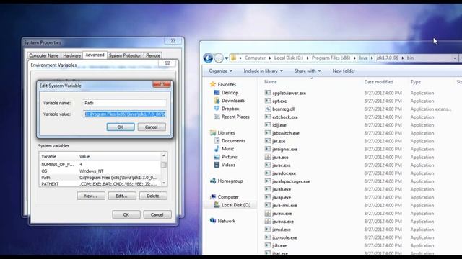Click the Variable name field
Viewport: 462px width, 259px height.
tap(125, 103)
